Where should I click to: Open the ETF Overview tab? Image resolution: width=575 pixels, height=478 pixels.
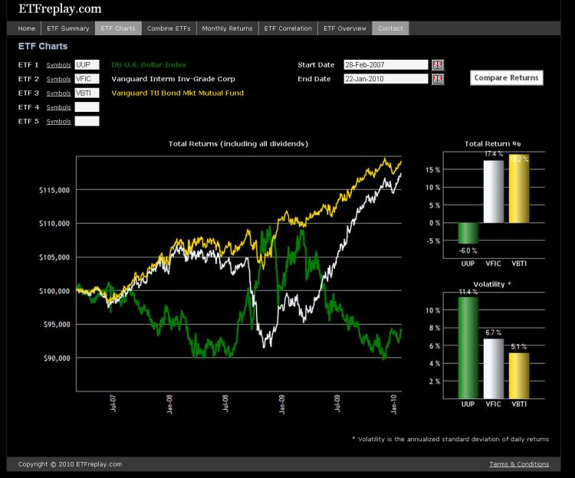[x=345, y=28]
